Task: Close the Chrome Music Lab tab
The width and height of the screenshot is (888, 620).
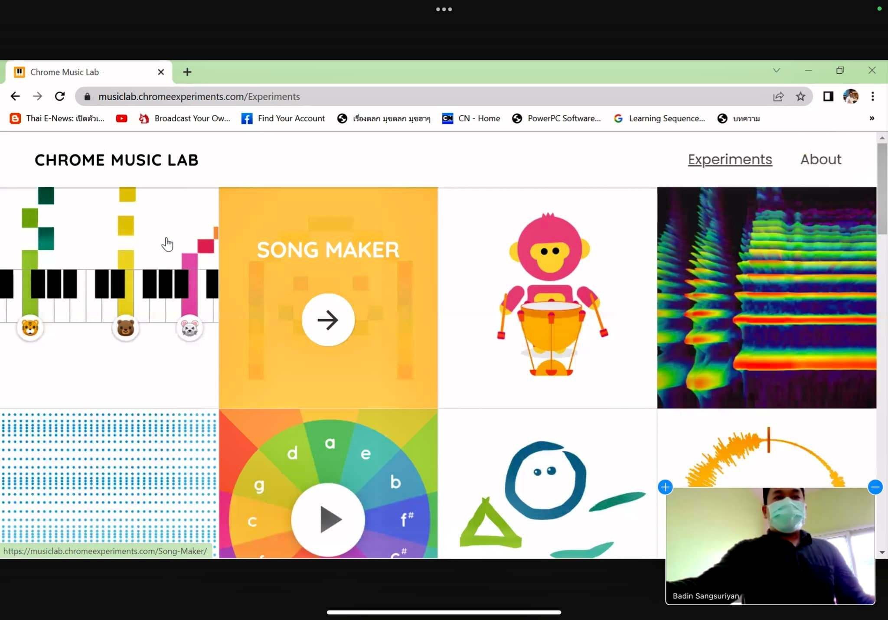Action: (x=161, y=72)
